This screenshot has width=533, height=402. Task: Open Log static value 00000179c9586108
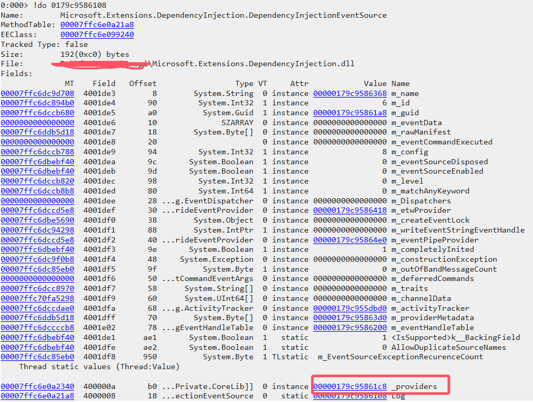pos(350,396)
